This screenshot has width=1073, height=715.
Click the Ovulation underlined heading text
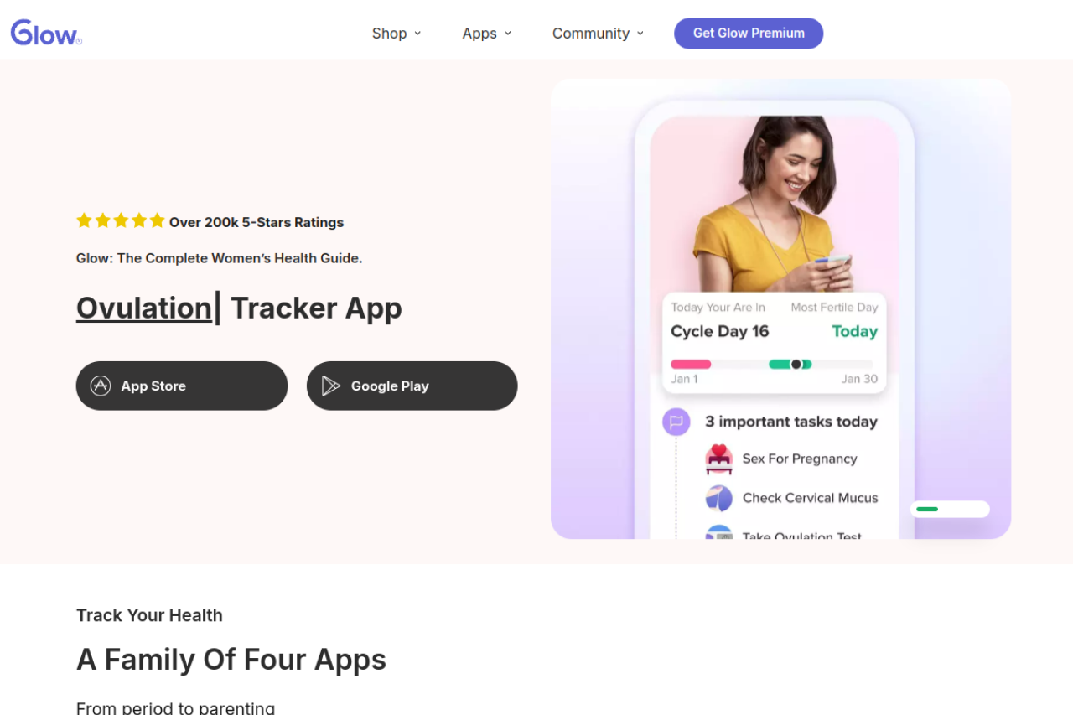(144, 308)
